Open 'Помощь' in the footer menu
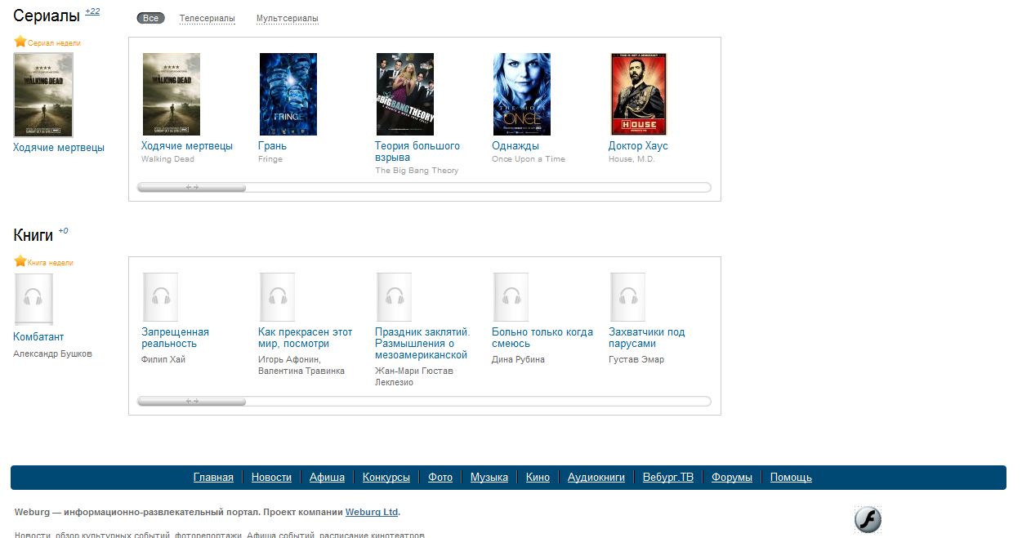The image size is (1022, 538). 791,478
